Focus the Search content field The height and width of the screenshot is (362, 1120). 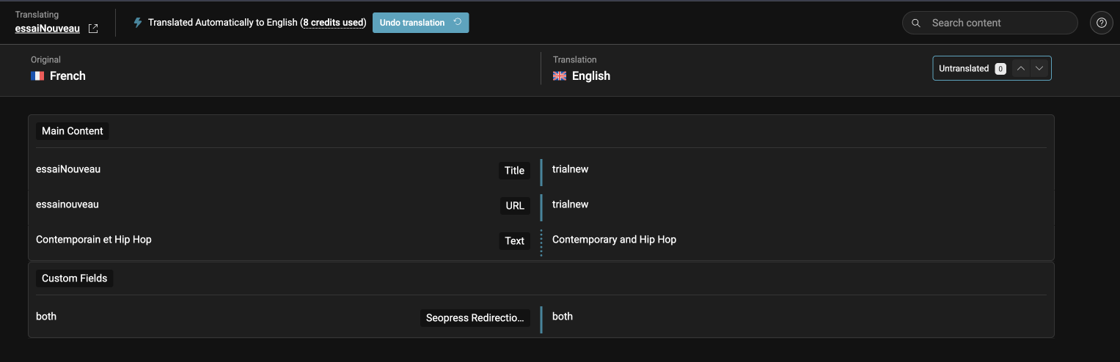point(990,23)
